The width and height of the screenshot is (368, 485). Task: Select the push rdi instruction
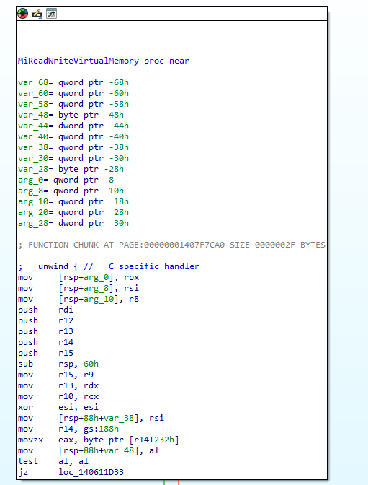click(45, 310)
